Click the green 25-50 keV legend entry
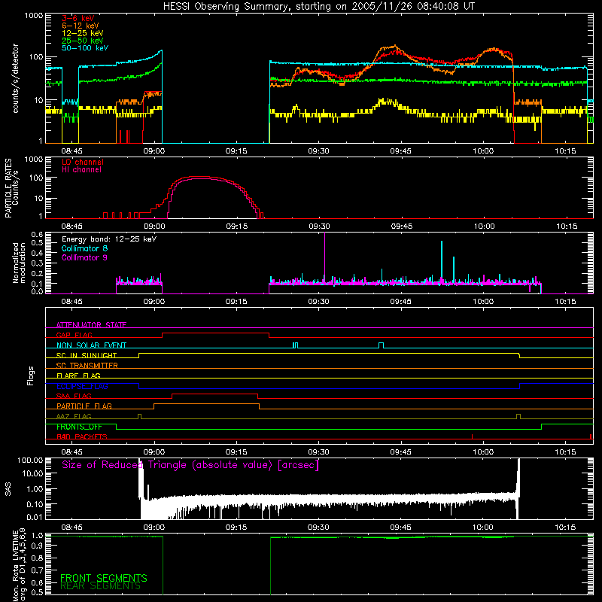The height and width of the screenshot is (602, 602). click(x=83, y=41)
